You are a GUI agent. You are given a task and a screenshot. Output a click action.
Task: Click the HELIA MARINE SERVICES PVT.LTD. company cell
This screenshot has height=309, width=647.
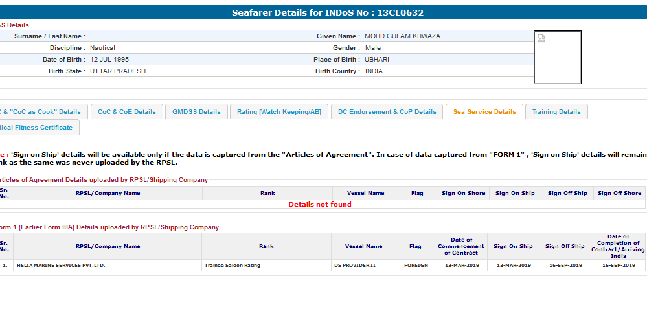point(60,265)
